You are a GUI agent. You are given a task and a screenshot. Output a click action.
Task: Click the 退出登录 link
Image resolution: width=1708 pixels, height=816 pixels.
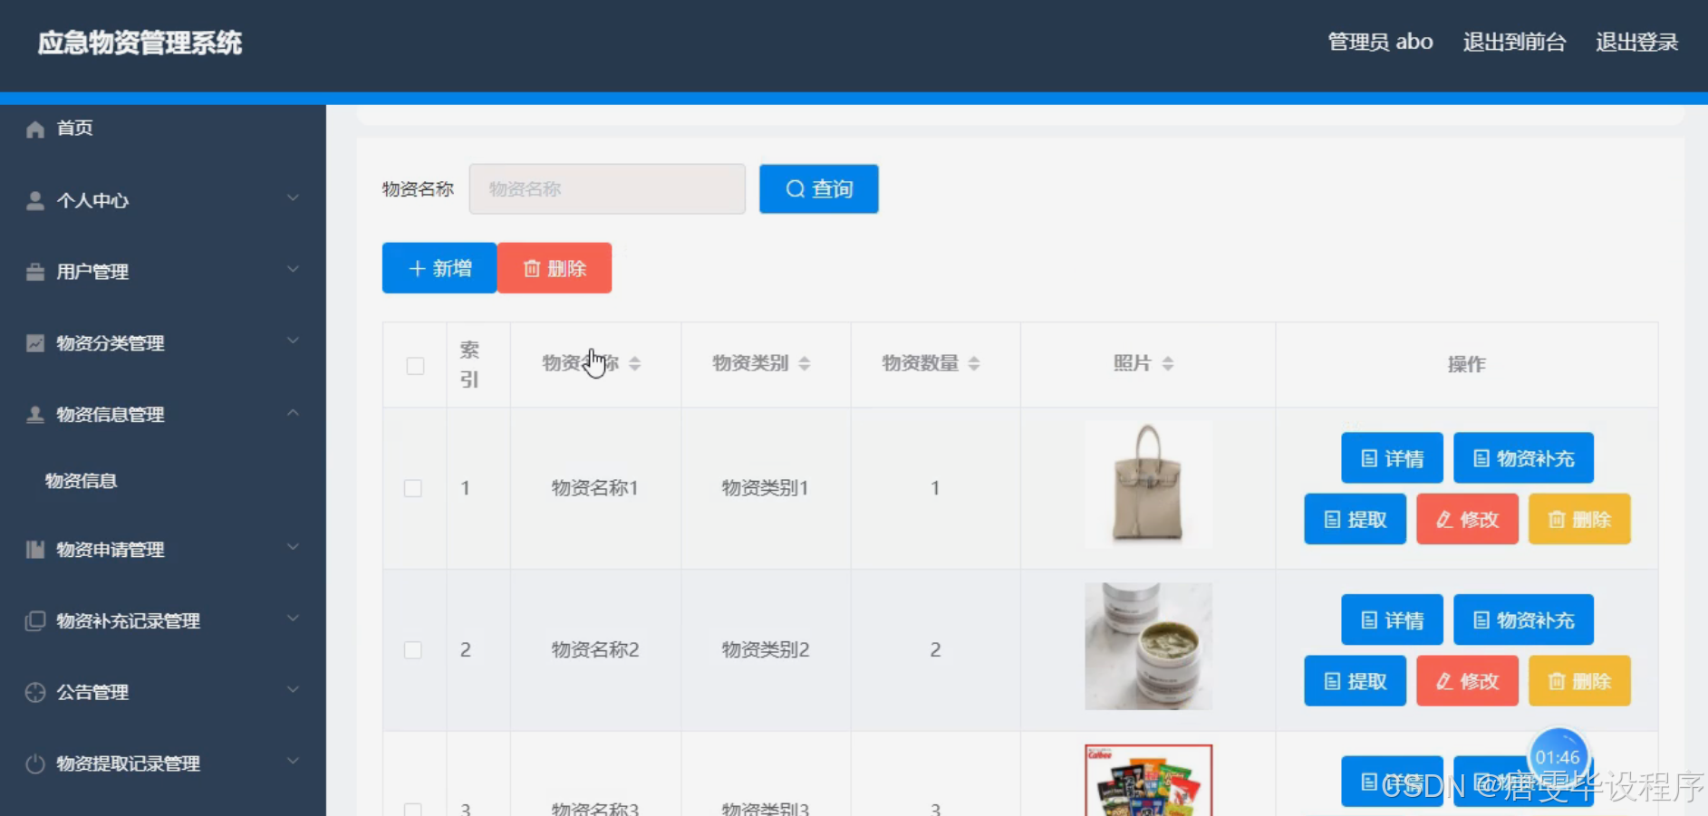pos(1636,43)
